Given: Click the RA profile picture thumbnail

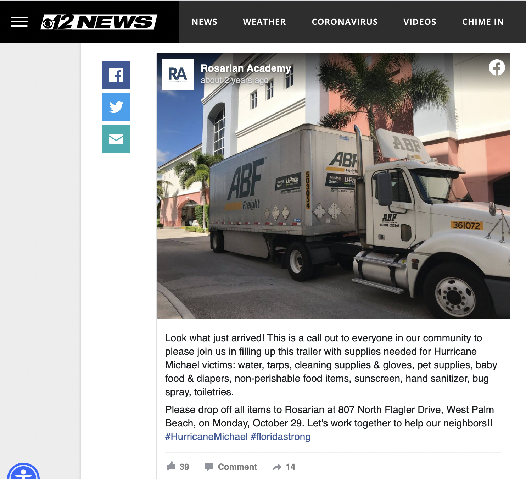Looking at the screenshot, I should click(x=178, y=75).
